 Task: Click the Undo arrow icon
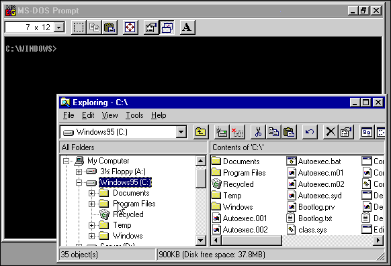[310, 132]
